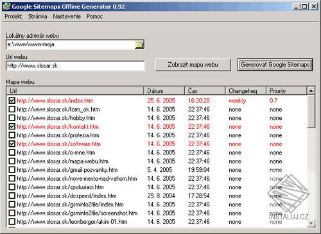
Task: Close the Google Sitemaps Offline Generator window
Action: [314, 6]
